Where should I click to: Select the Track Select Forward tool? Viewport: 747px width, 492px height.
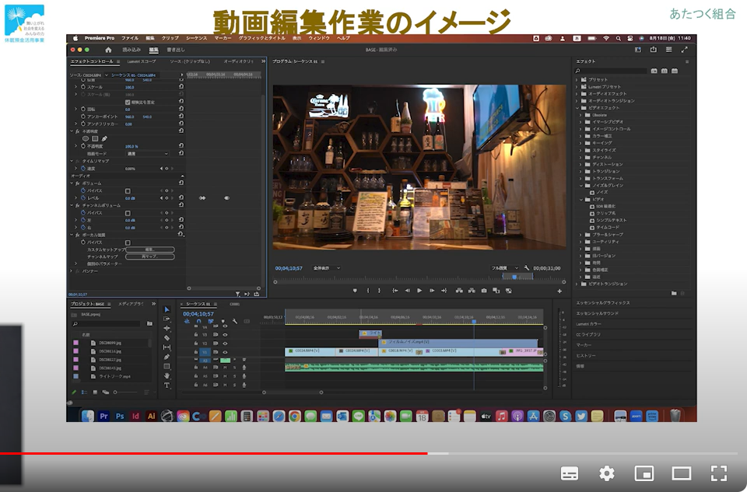167,319
